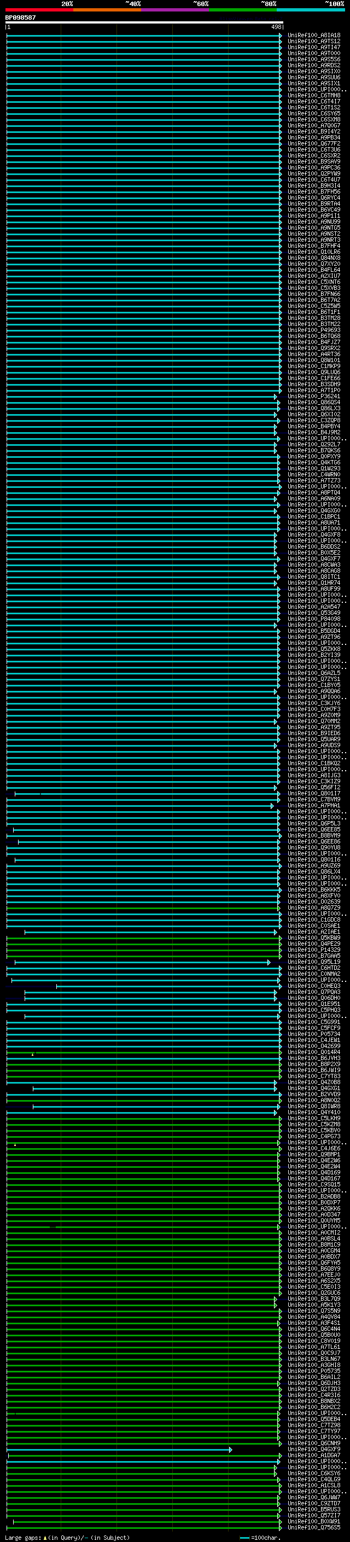Select hit label UniRef100_B3TM28
This screenshot has width=350, height=1542.
coord(314,318)
